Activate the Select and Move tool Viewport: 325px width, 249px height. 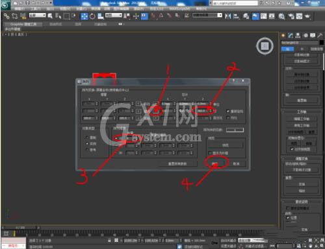pyautogui.click(x=84, y=16)
